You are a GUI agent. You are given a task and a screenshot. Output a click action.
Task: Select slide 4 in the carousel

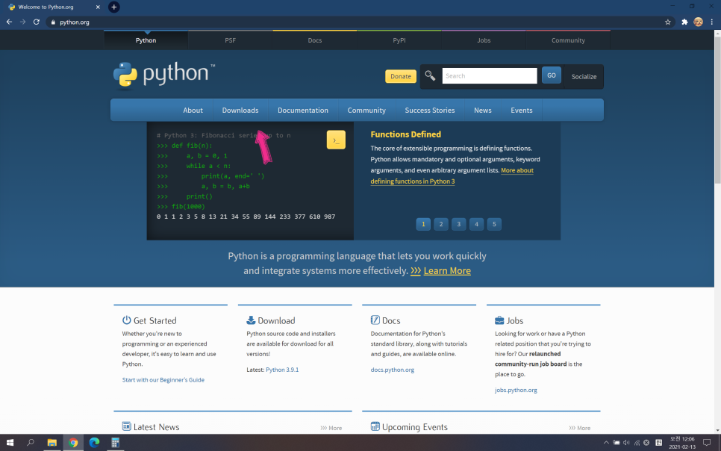click(x=476, y=224)
